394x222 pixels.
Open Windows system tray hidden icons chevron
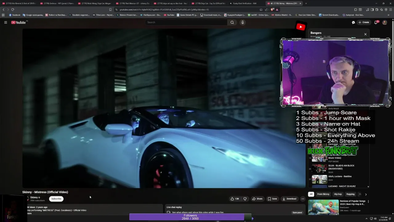(367, 219)
